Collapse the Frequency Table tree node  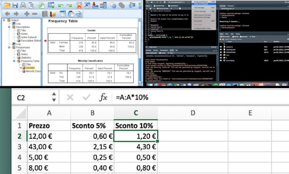pos(14,61)
